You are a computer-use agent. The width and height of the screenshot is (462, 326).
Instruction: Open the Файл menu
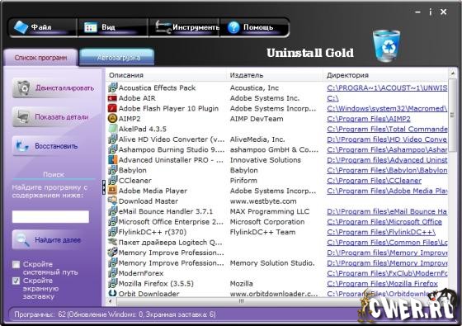(x=43, y=27)
